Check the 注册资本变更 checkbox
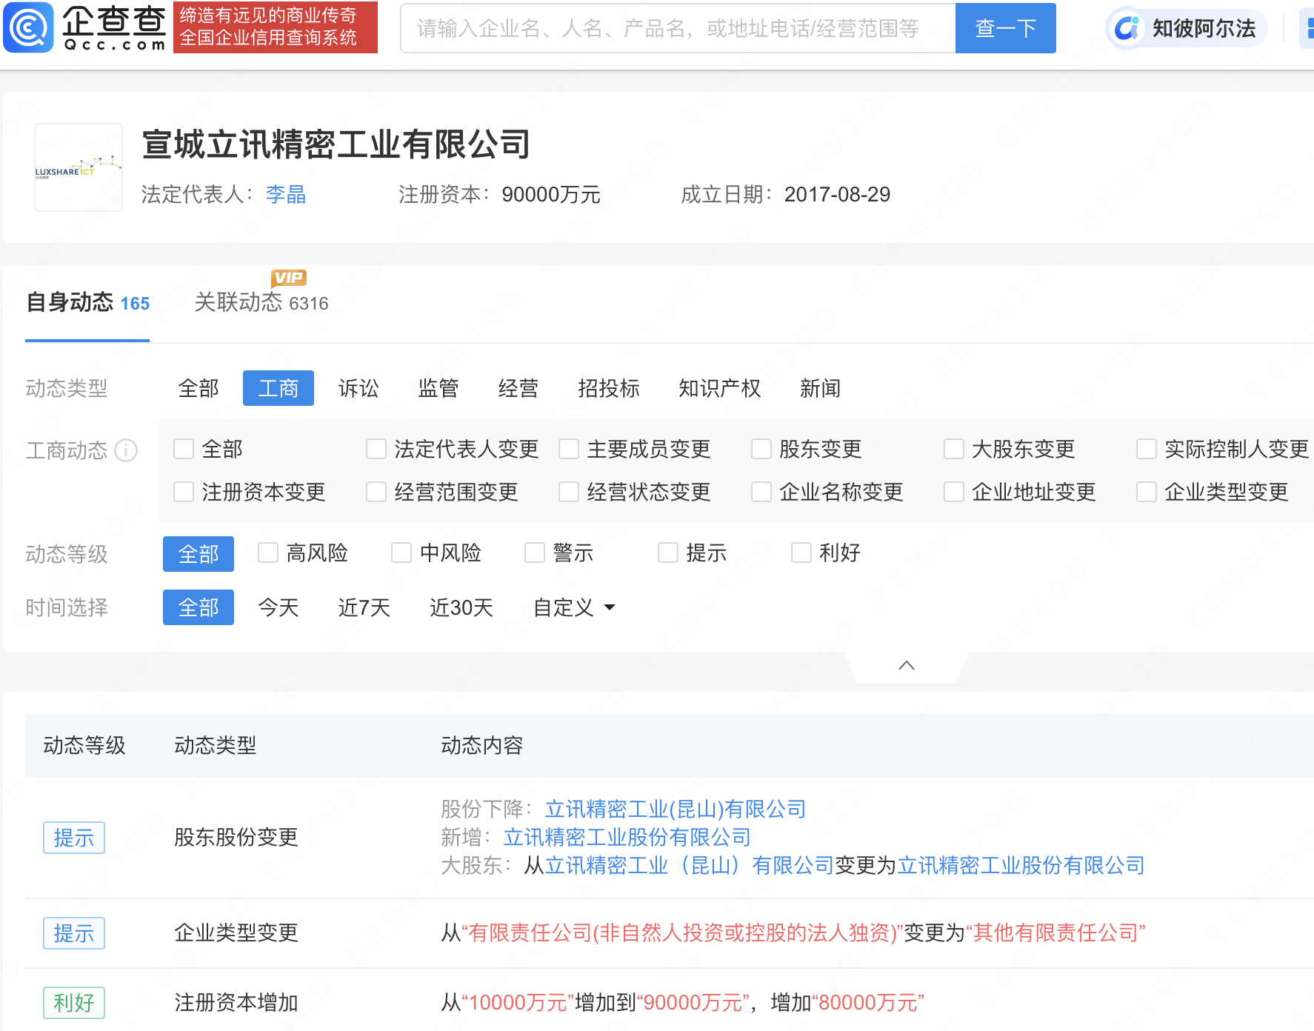 point(184,492)
